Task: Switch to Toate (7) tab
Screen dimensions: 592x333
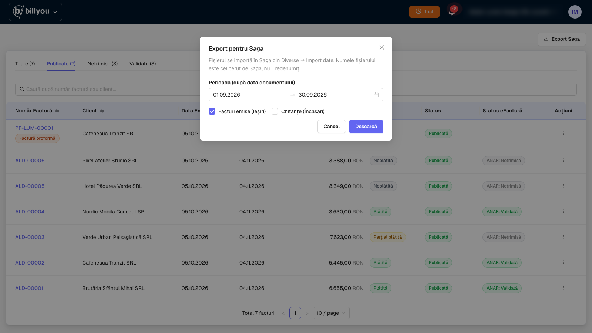Action: pyautogui.click(x=25, y=64)
